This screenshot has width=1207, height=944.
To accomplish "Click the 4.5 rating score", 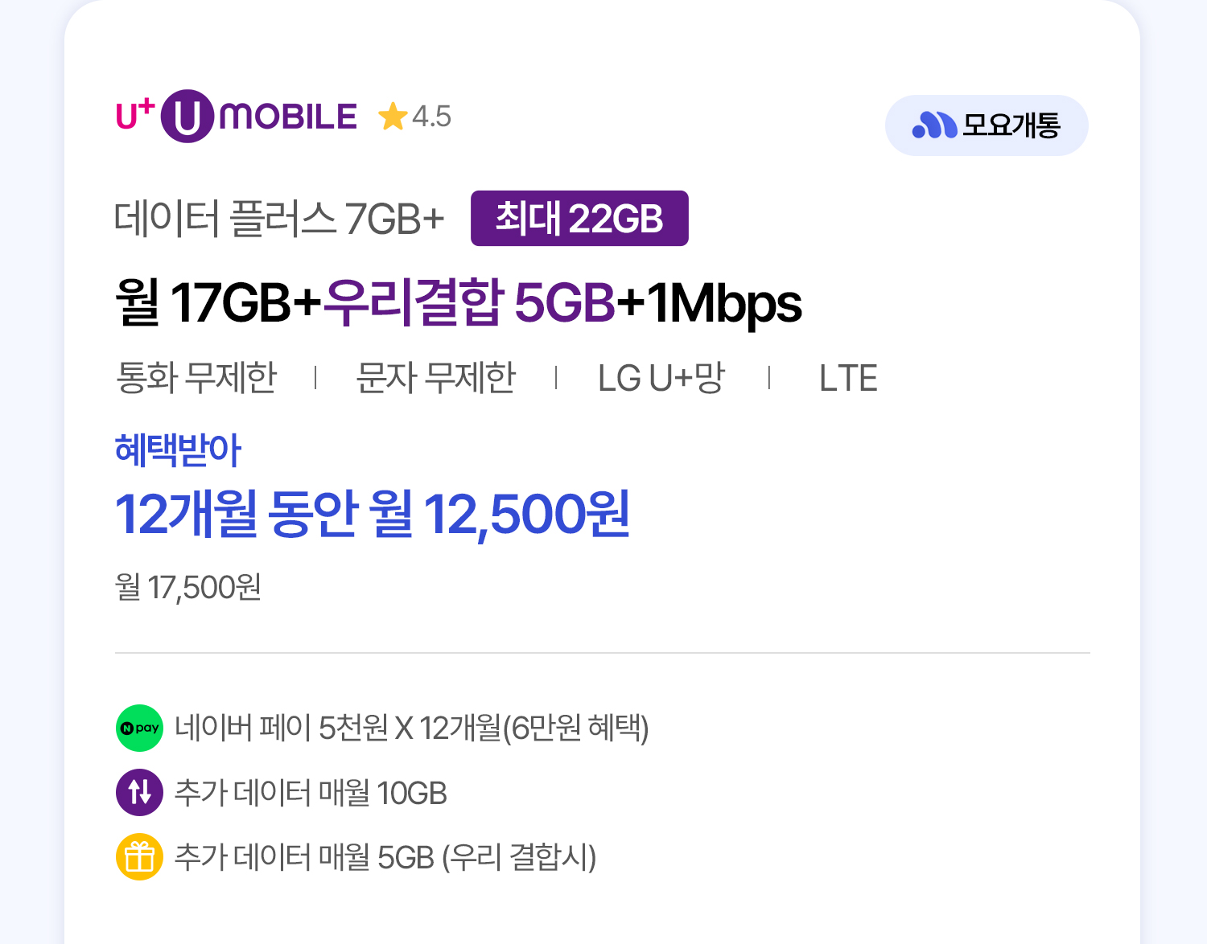I will tap(431, 117).
